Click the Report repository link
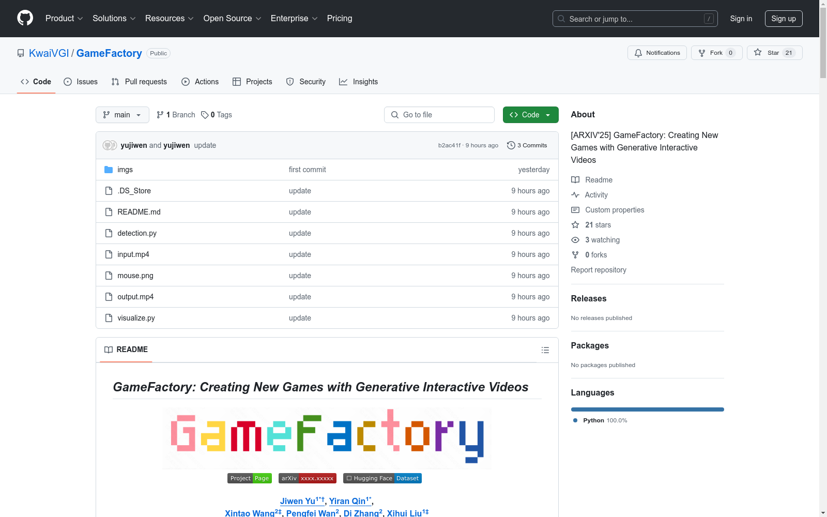827x517 pixels. click(x=599, y=270)
